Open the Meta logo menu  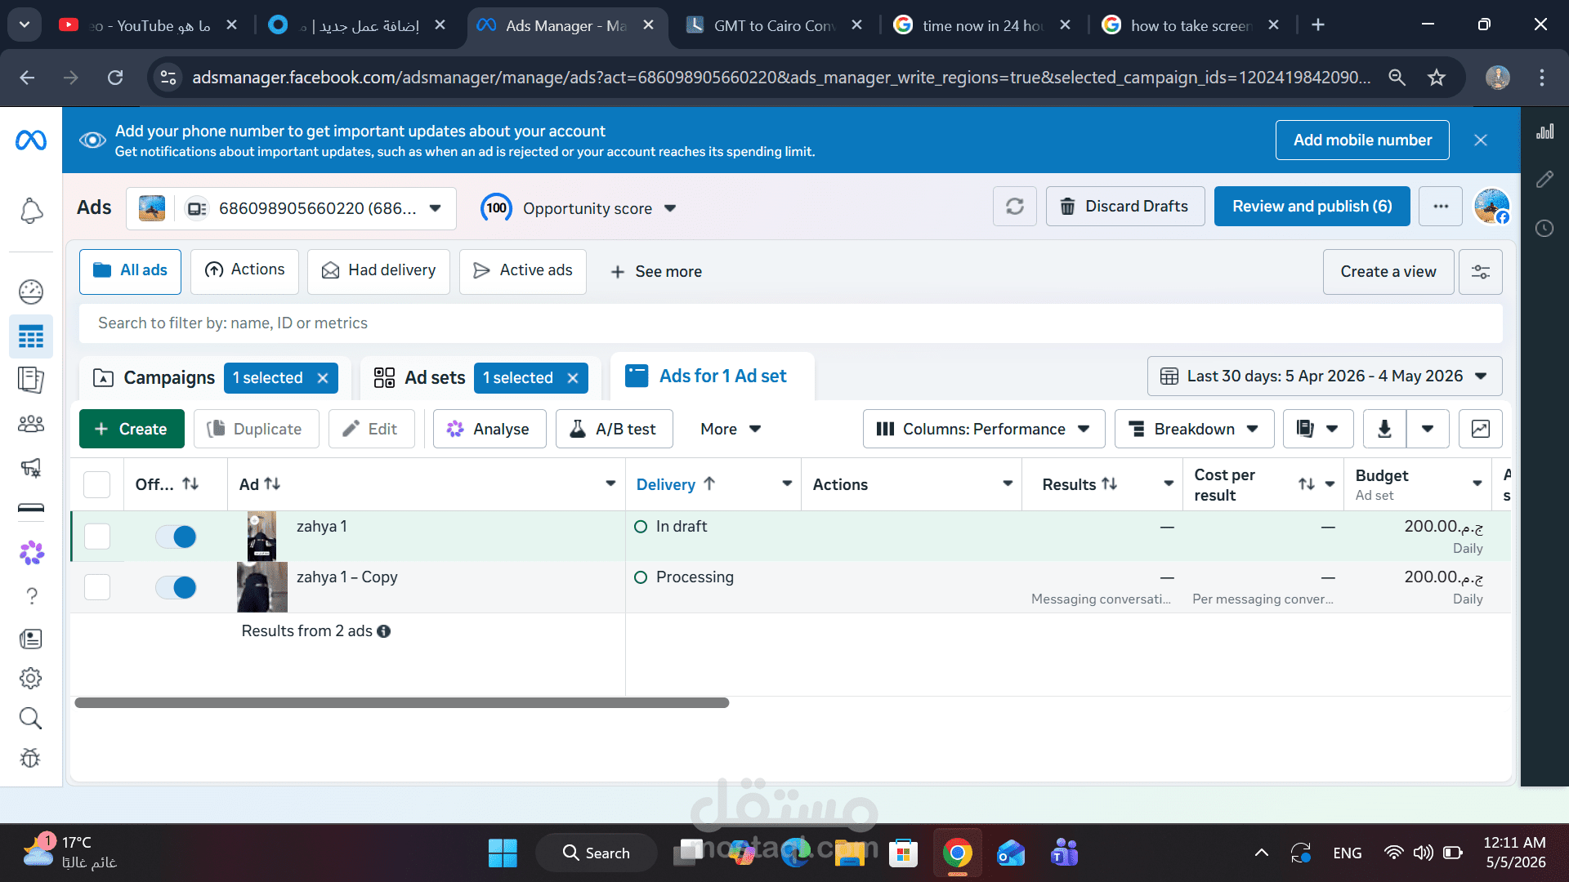pos(31,140)
